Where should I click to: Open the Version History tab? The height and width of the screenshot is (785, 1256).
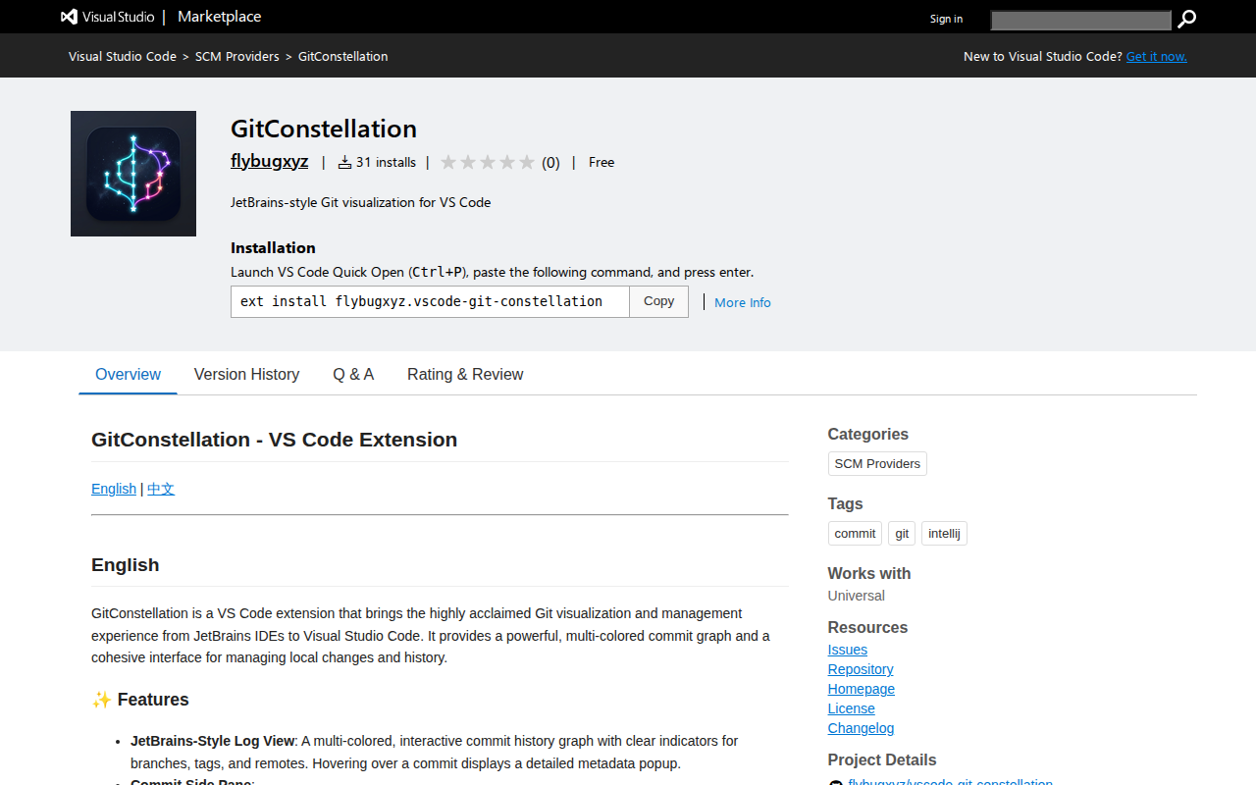point(246,374)
